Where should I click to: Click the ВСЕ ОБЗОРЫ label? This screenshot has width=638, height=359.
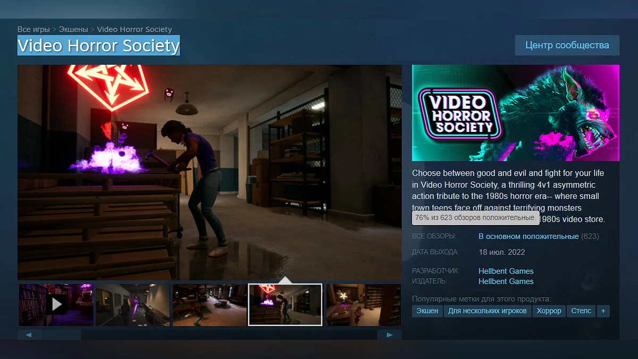(x=434, y=236)
